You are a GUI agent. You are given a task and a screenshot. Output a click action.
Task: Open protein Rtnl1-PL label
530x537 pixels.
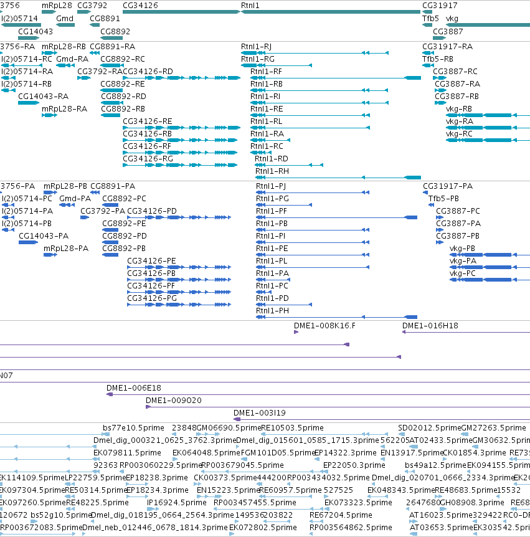272,261
